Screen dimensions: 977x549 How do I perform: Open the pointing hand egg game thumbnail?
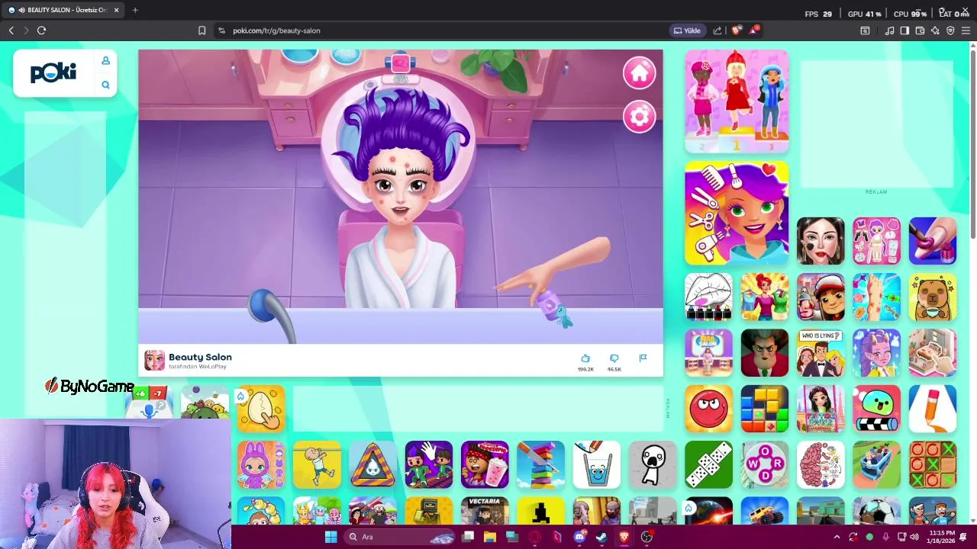click(x=260, y=409)
